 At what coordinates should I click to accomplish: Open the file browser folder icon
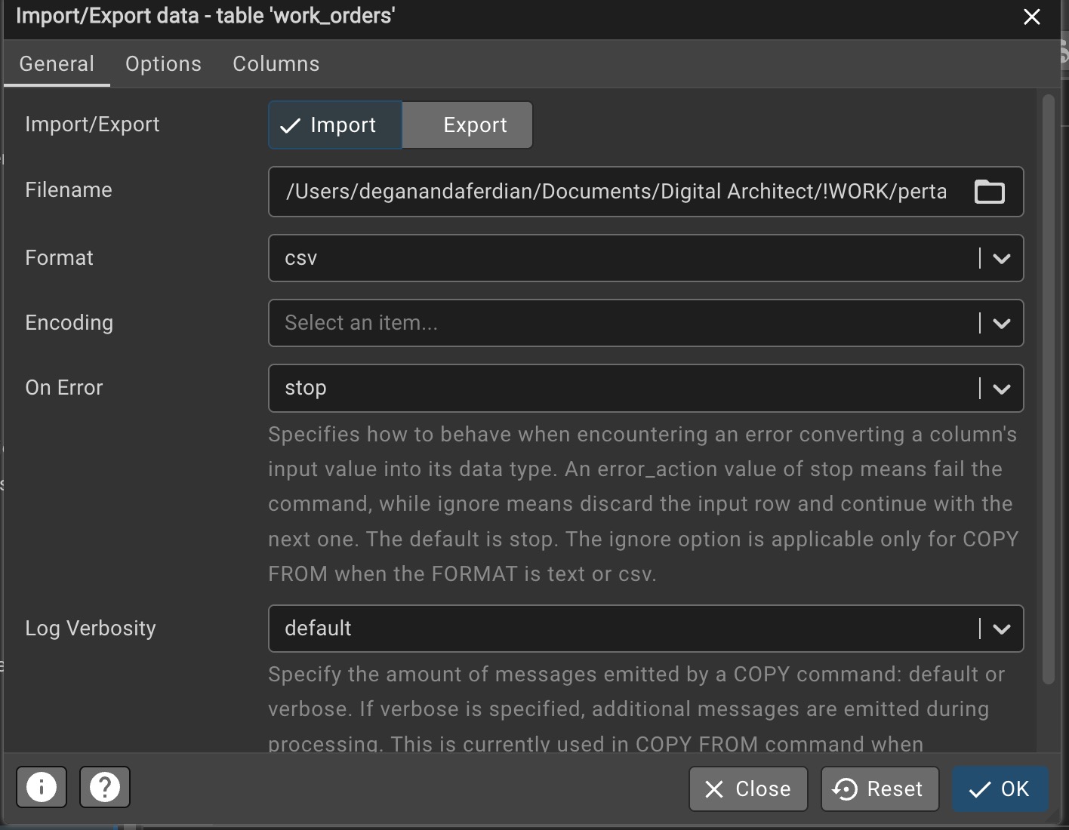989,192
